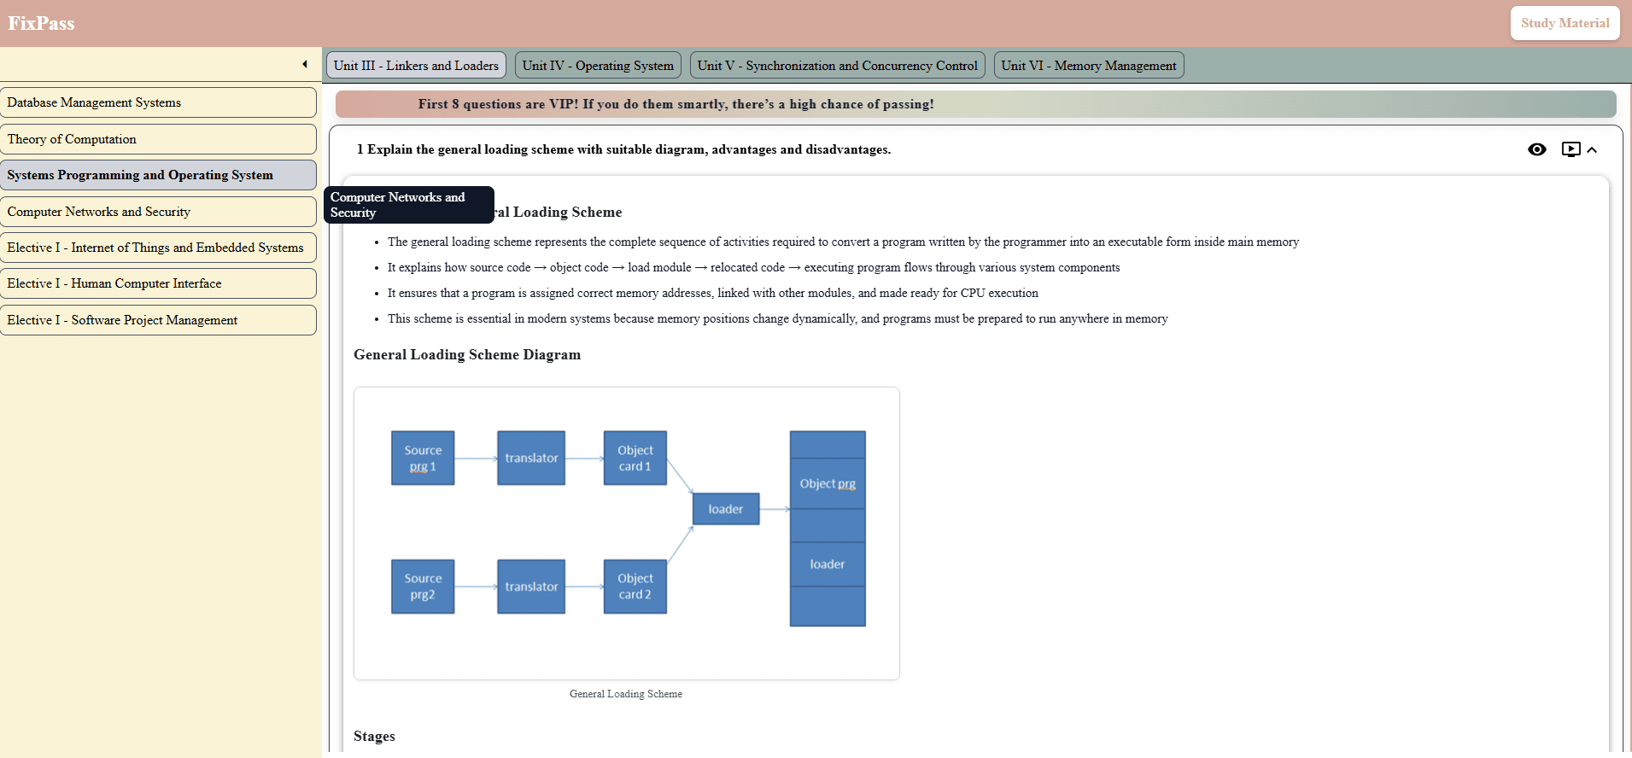Click the eye icon on question 1

pyautogui.click(x=1536, y=149)
